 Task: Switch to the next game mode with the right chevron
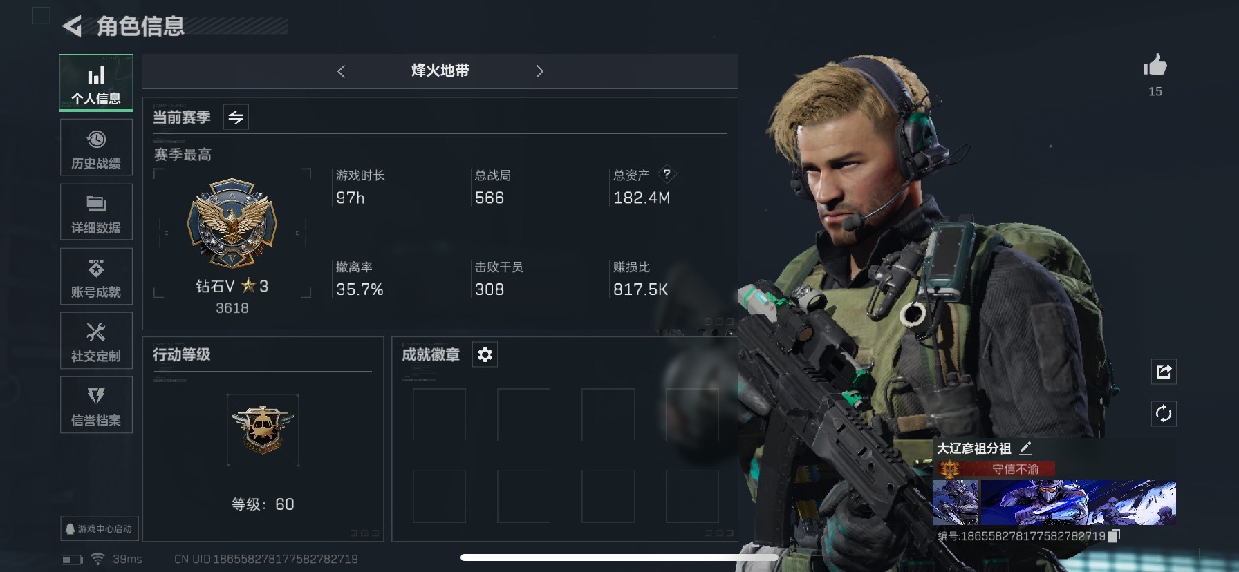coord(539,71)
